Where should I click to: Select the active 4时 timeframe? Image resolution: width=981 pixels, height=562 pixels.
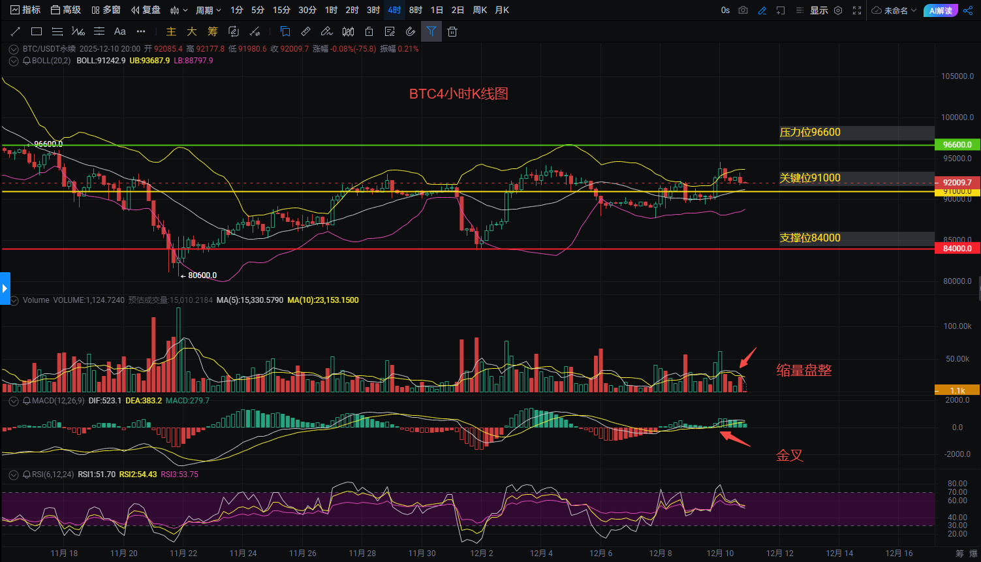coord(394,10)
